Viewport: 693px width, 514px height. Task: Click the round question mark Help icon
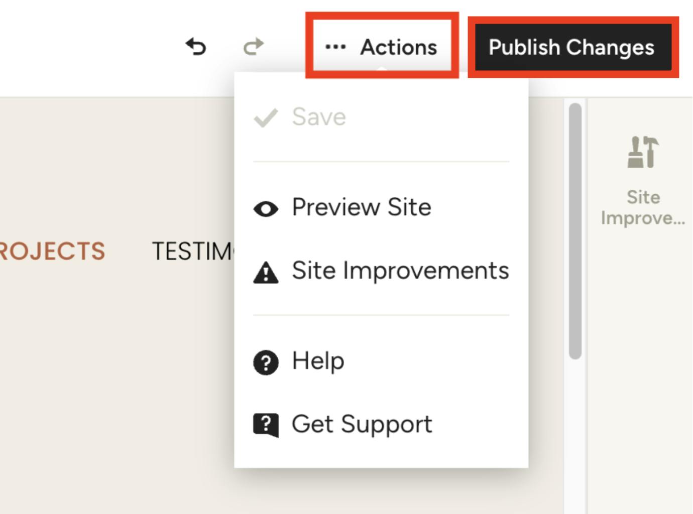[266, 362]
